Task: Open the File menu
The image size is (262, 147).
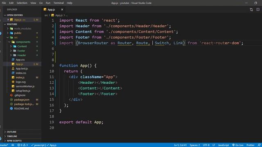Action: (4, 3)
